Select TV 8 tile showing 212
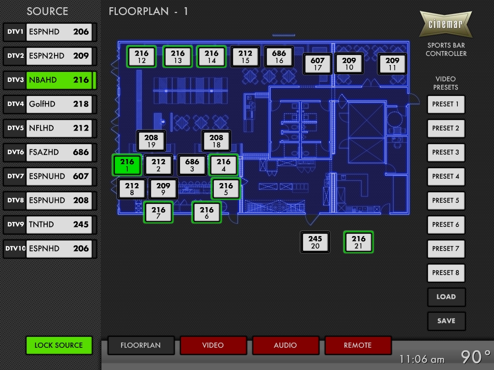Screen dimensions: 494x370 click(x=132, y=189)
